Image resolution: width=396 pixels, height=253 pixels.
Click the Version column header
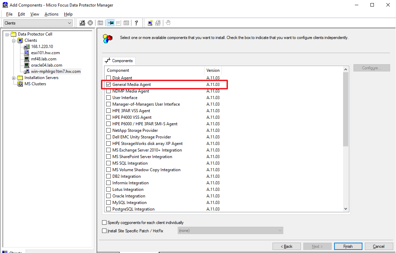coord(213,70)
